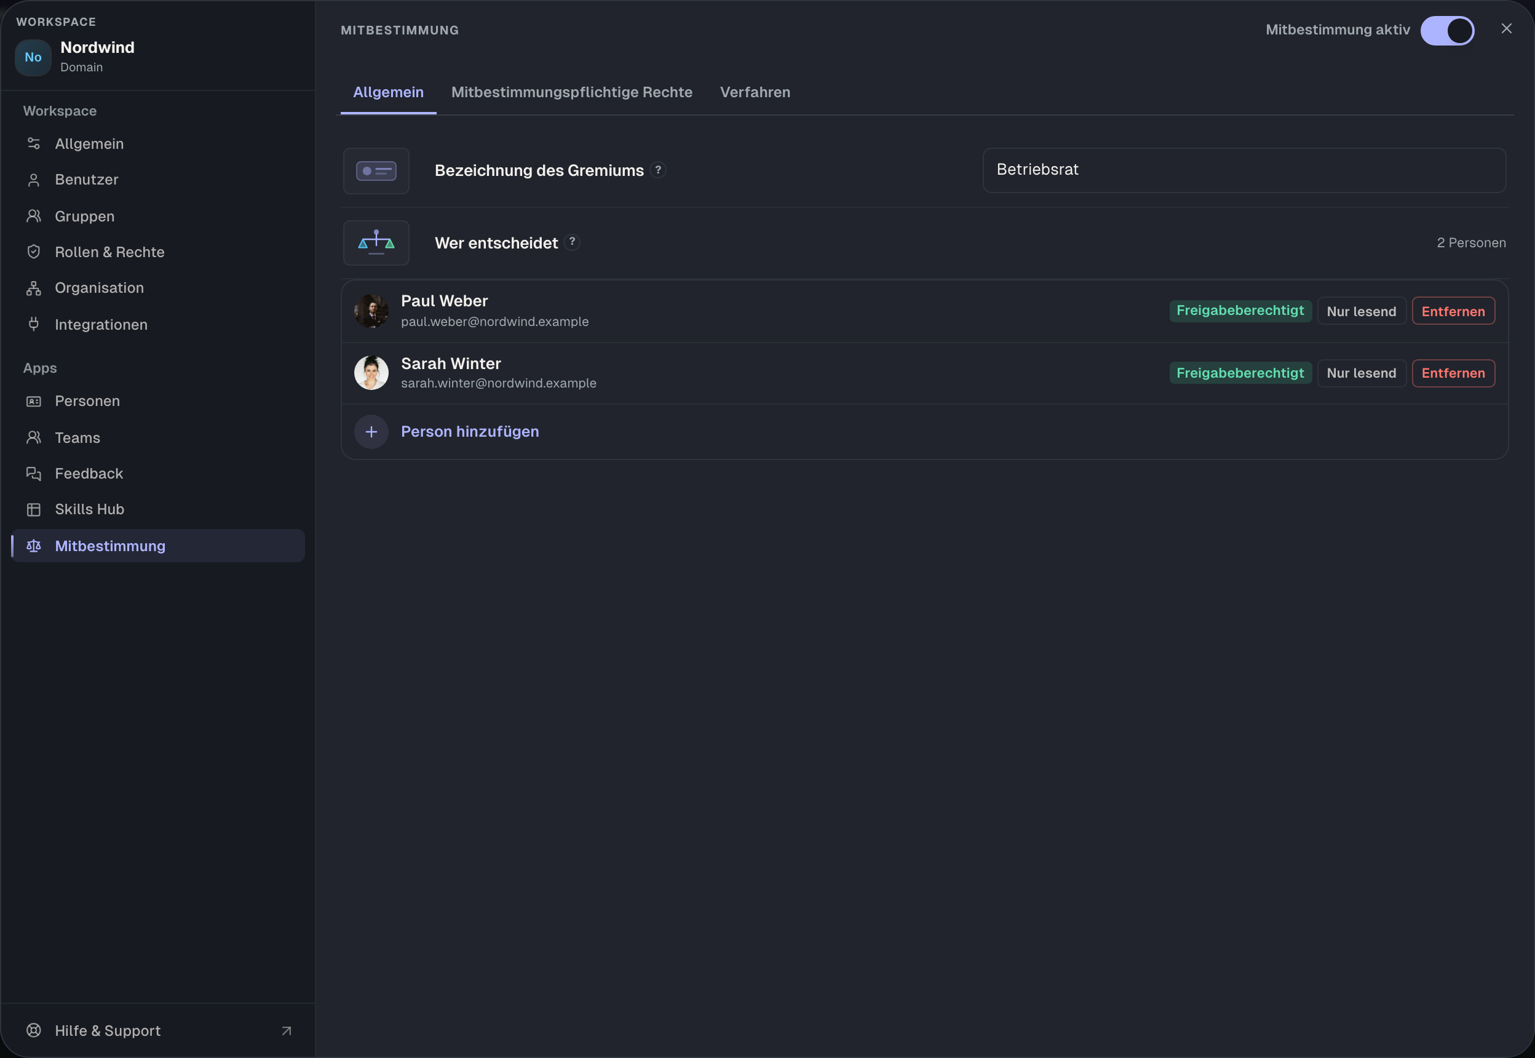This screenshot has height=1058, width=1535.
Task: Click the '2 Personen' count text
Action: [x=1472, y=242]
